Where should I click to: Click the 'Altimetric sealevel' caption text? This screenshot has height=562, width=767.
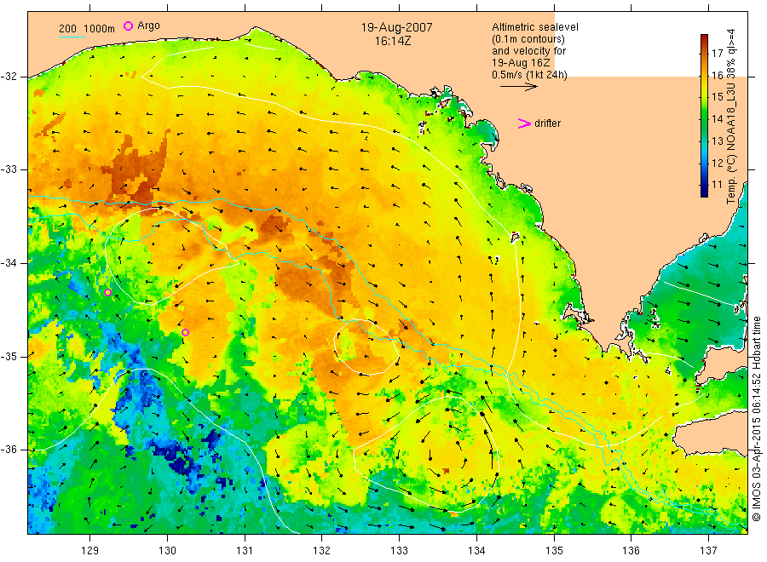coord(534,27)
